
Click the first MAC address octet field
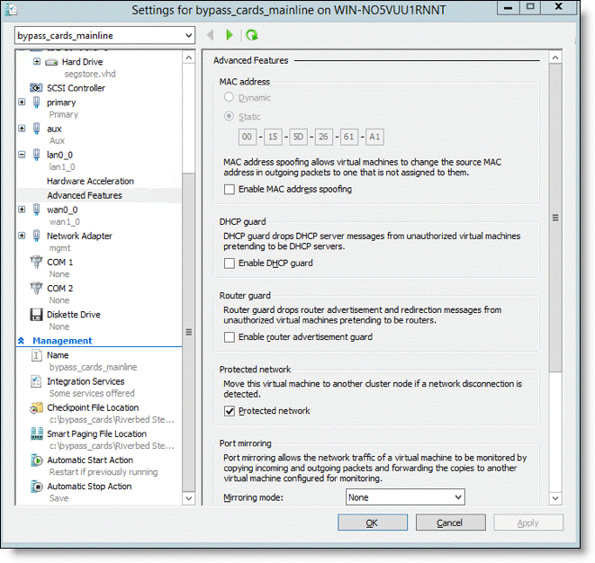(x=248, y=137)
